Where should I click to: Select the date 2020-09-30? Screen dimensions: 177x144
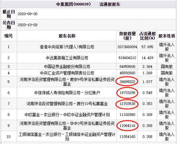27,14
